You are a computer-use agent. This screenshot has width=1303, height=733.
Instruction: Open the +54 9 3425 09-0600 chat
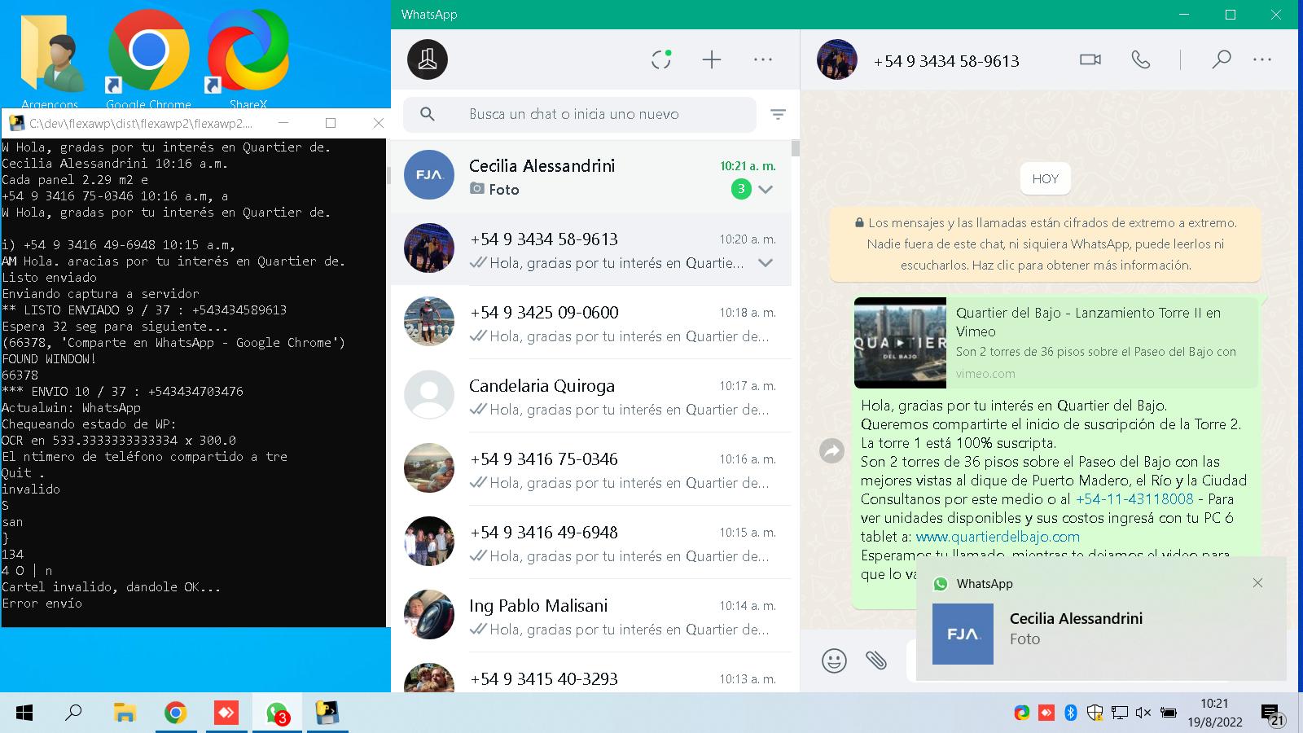(591, 323)
